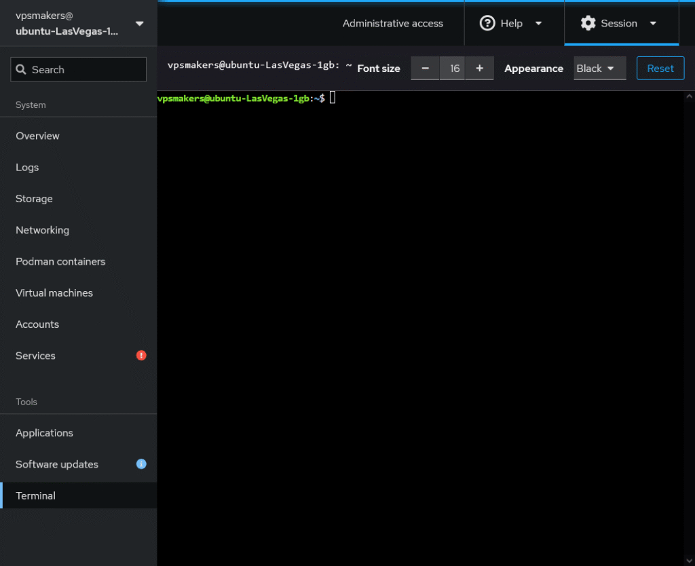This screenshot has width=695, height=566.
Task: Click the Font size label
Action: tap(379, 69)
